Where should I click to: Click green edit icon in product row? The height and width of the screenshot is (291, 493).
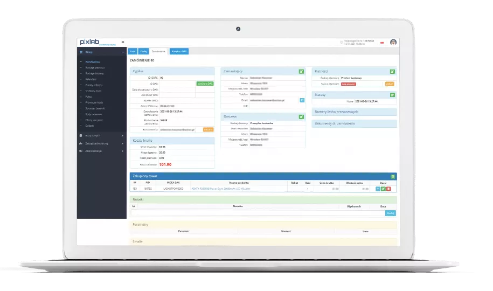click(383, 189)
